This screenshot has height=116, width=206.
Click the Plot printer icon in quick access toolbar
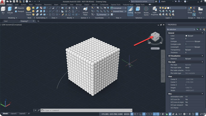pos(27,2)
